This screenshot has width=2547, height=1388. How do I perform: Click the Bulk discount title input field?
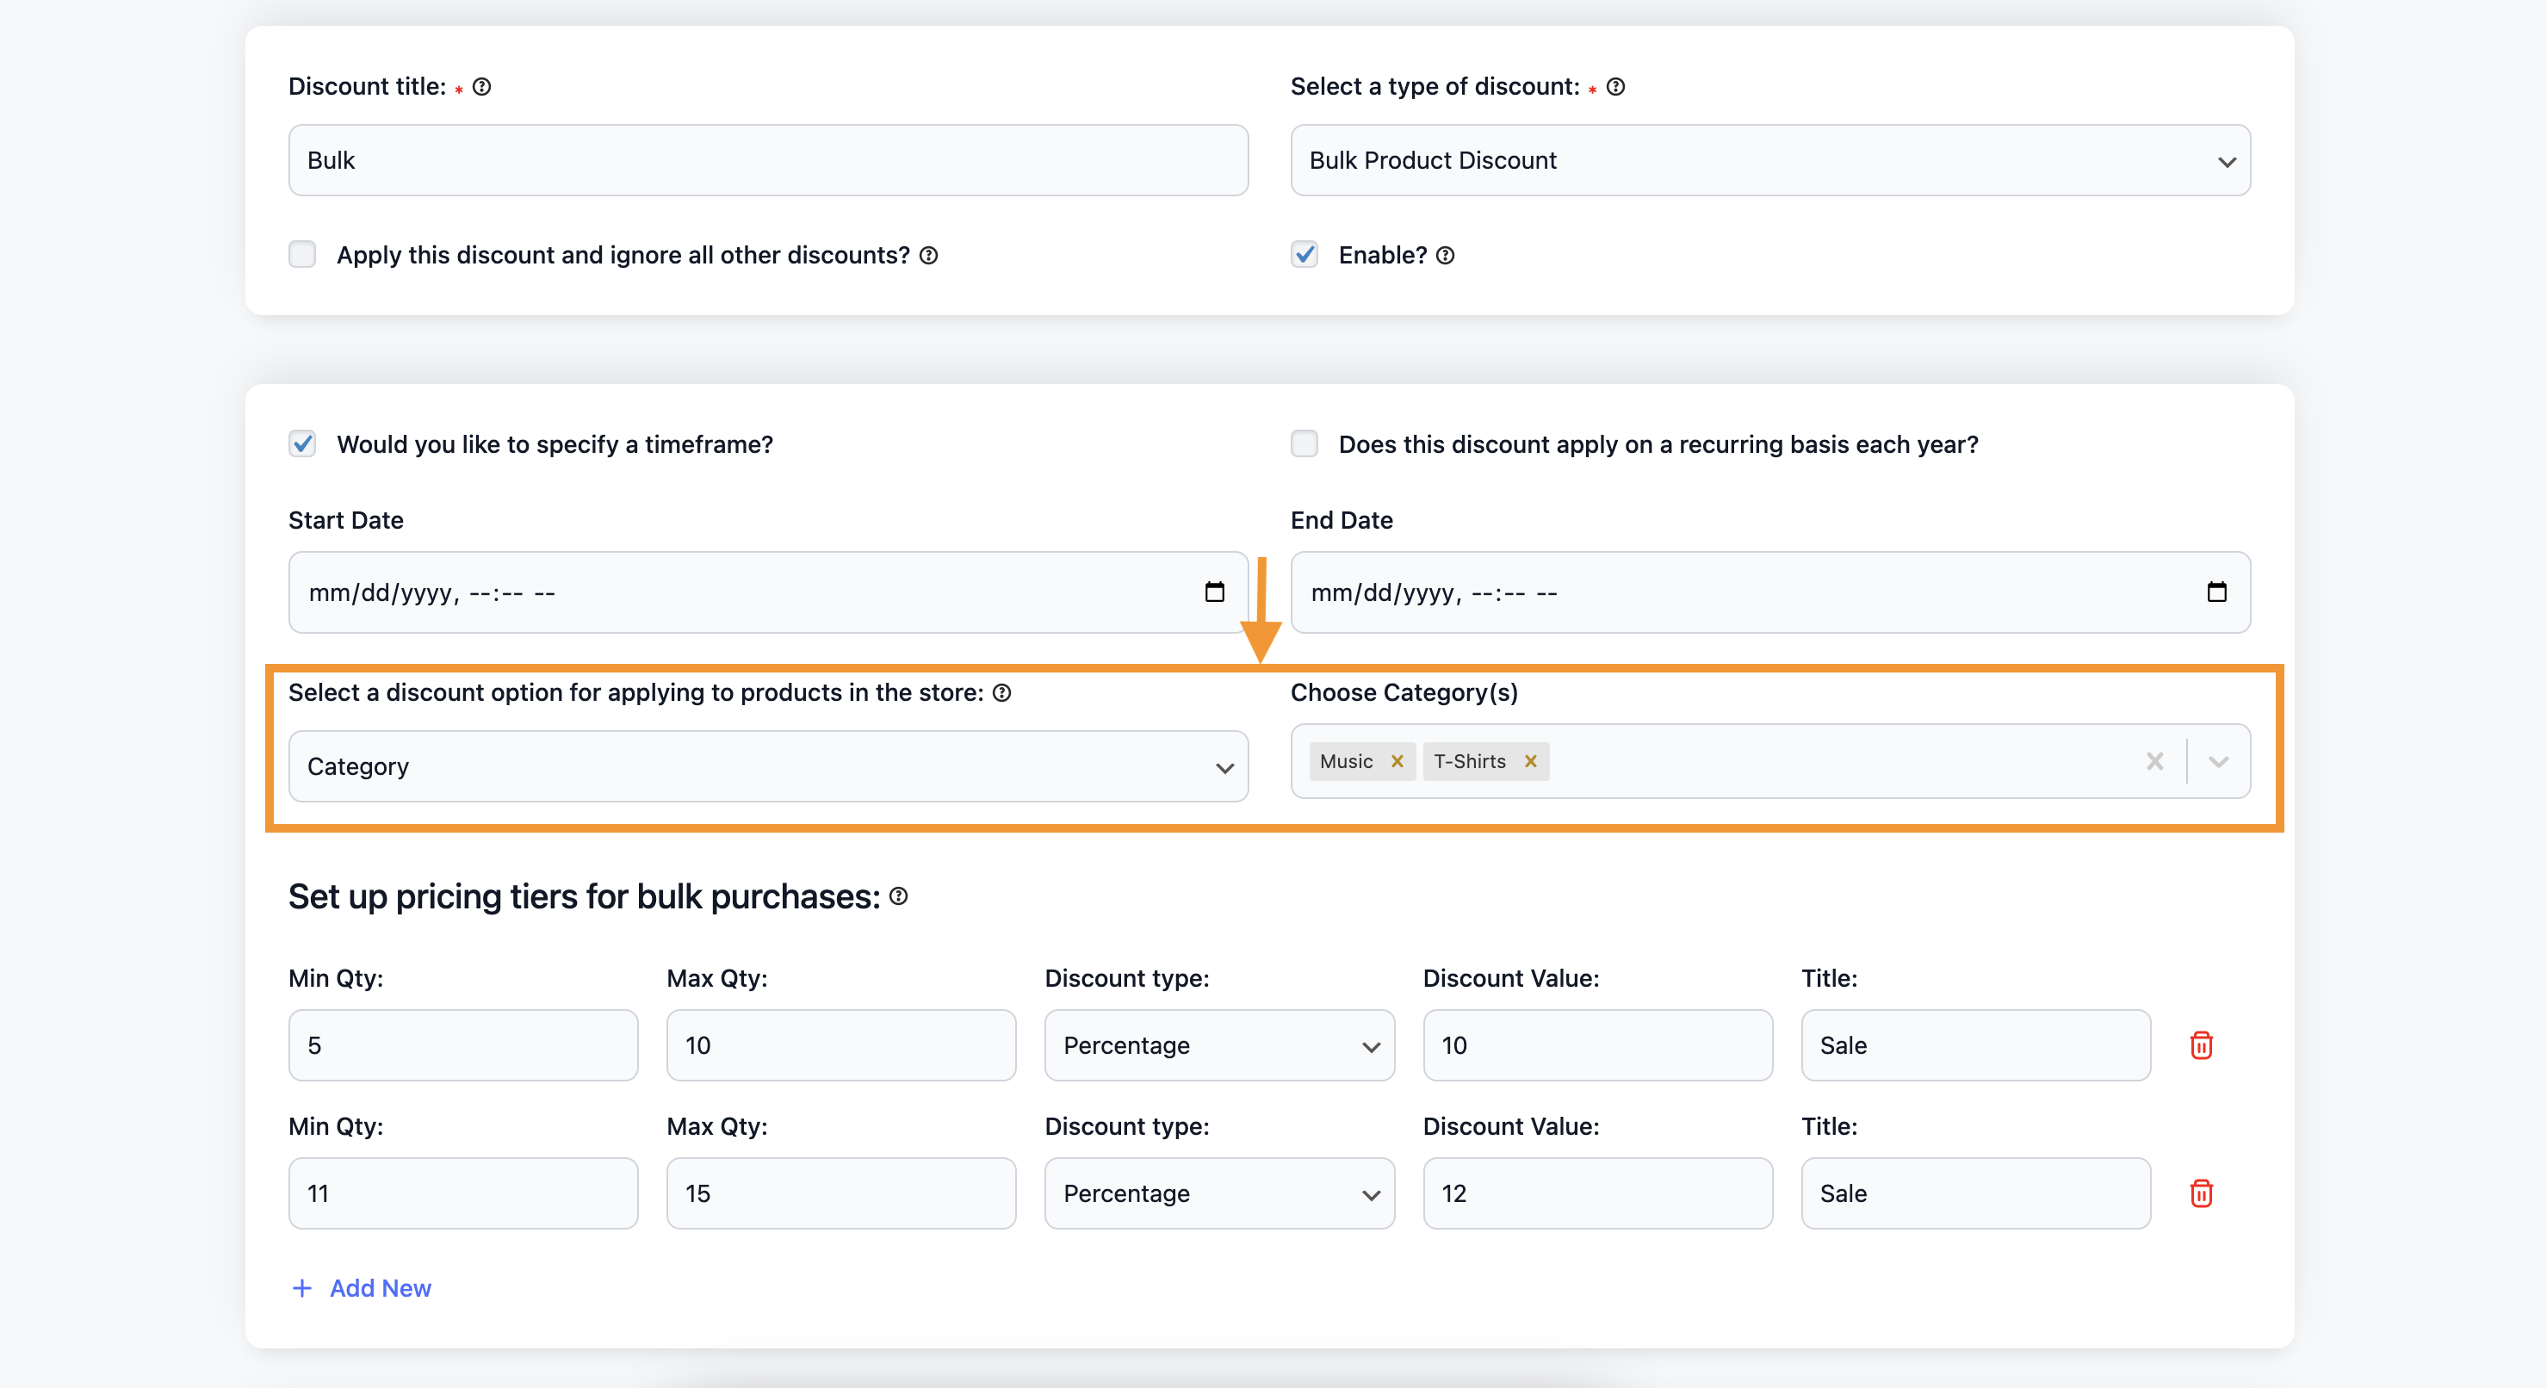[769, 159]
